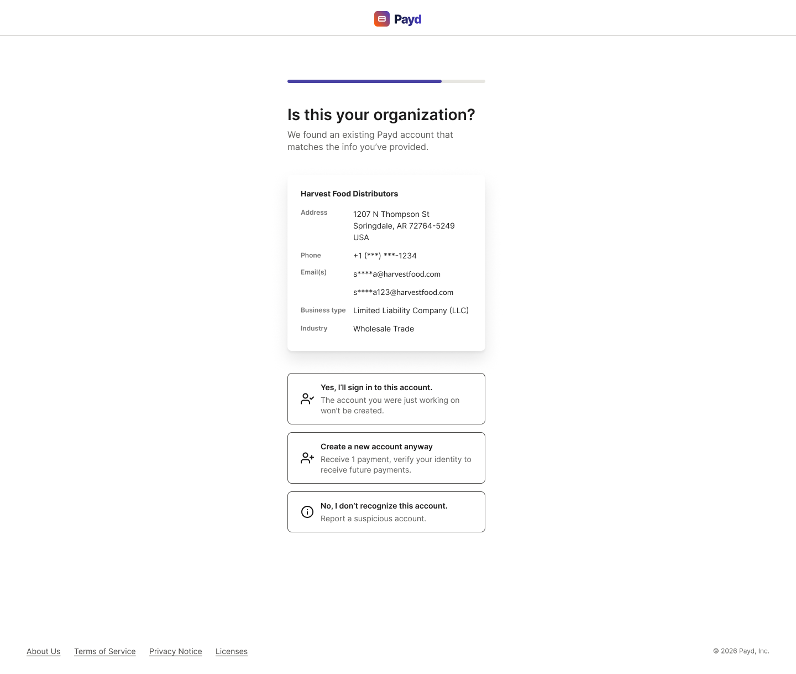Click the '1207 N Thompson St' address line
Screen dimensions: 796x674
point(391,214)
